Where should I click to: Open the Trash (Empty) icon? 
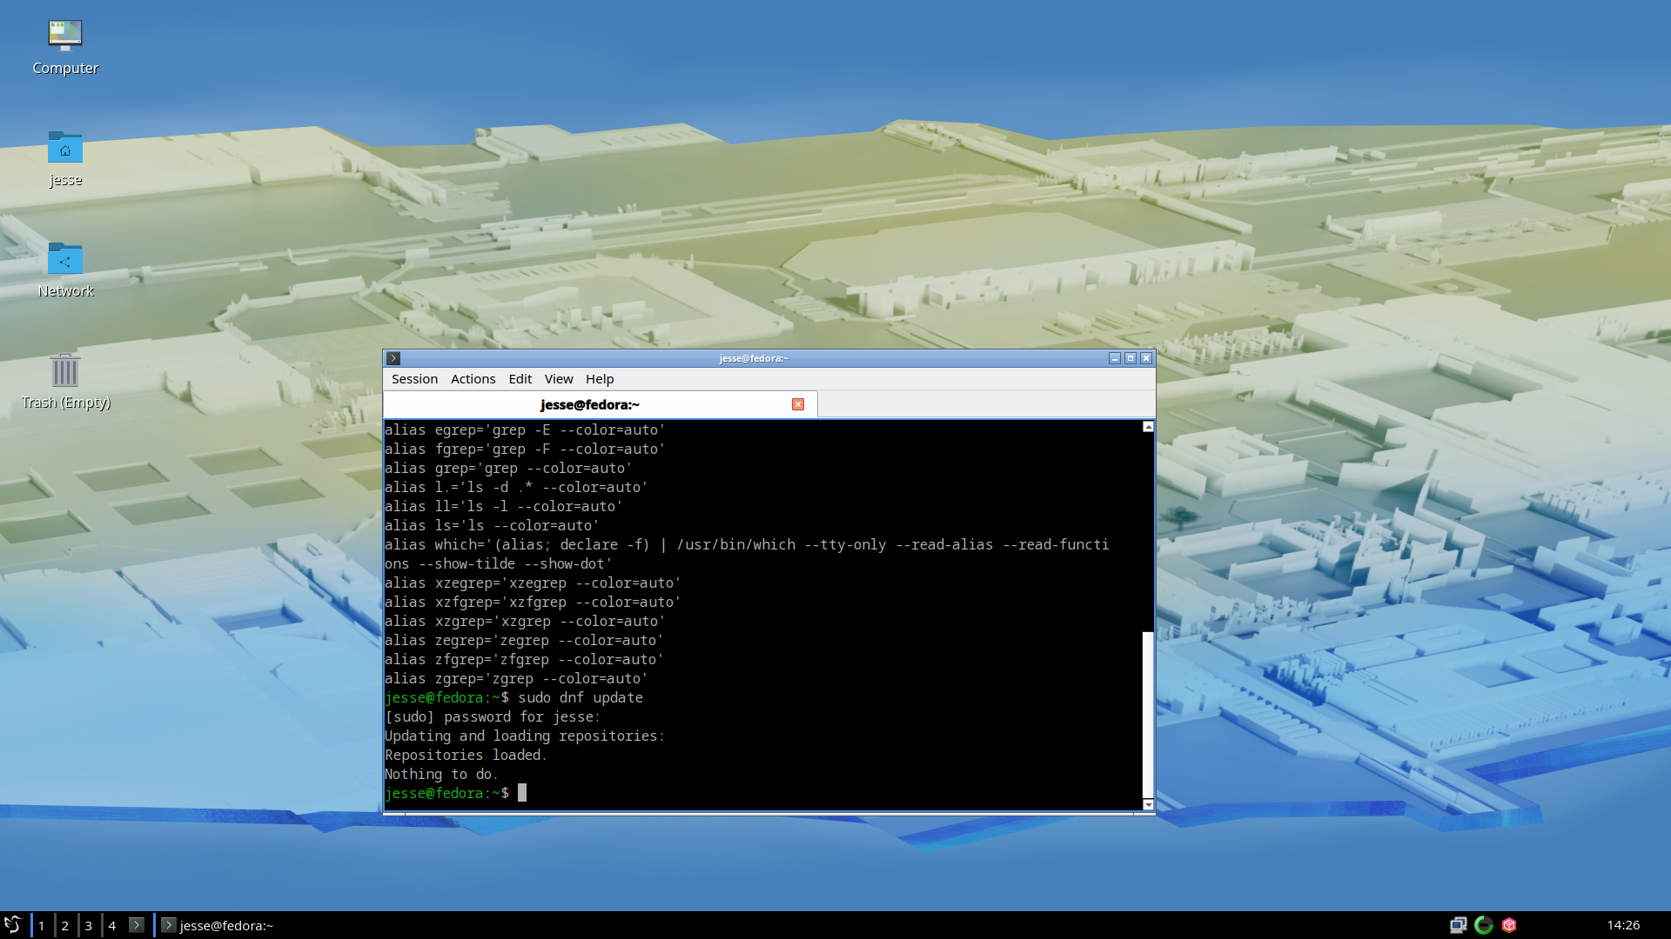[65, 382]
